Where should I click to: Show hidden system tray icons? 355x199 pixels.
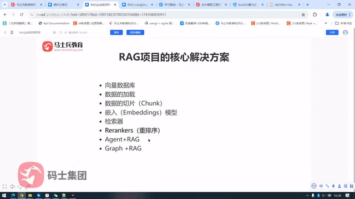point(307,195)
